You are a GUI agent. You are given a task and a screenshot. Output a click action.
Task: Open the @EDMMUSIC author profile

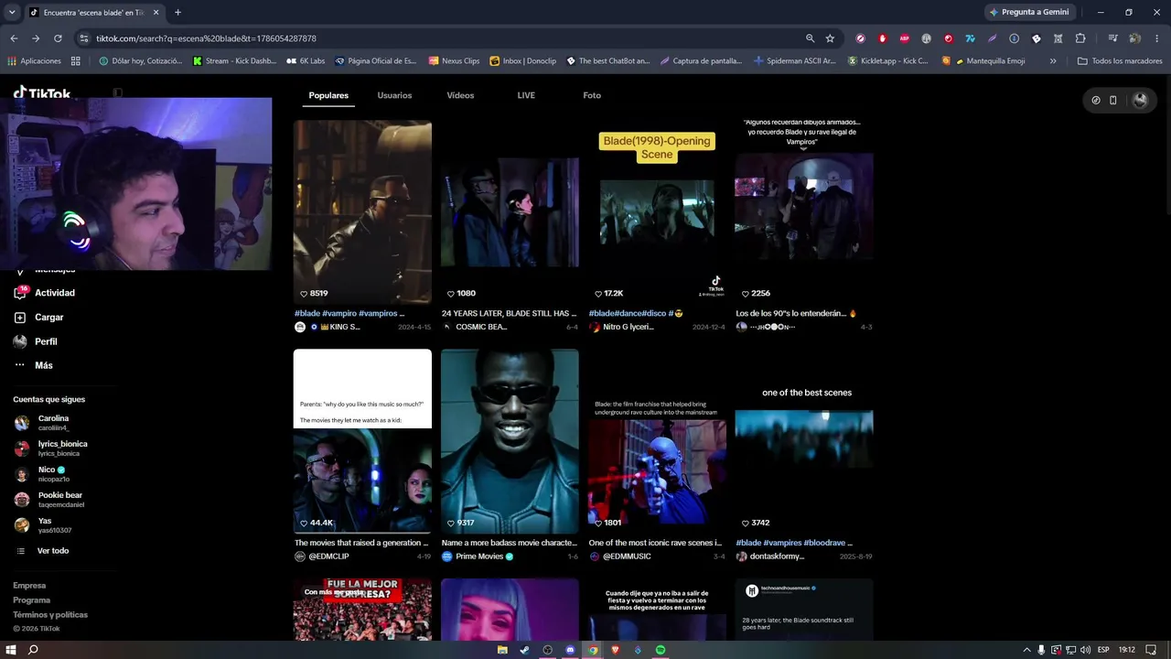tap(619, 556)
